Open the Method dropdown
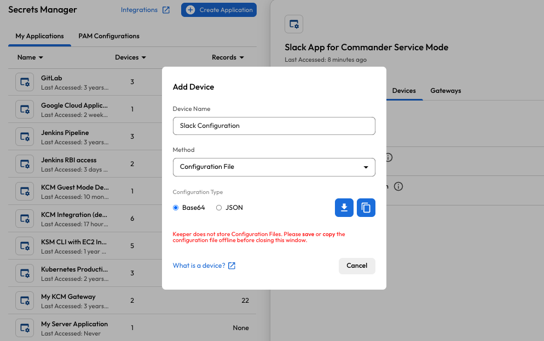 (x=274, y=167)
